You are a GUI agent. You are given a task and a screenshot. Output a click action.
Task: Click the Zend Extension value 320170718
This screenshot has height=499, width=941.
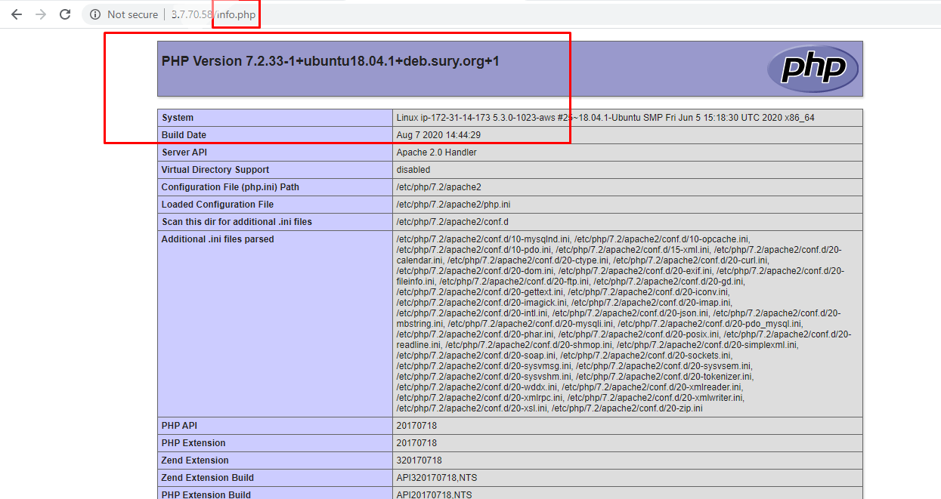[x=419, y=460]
